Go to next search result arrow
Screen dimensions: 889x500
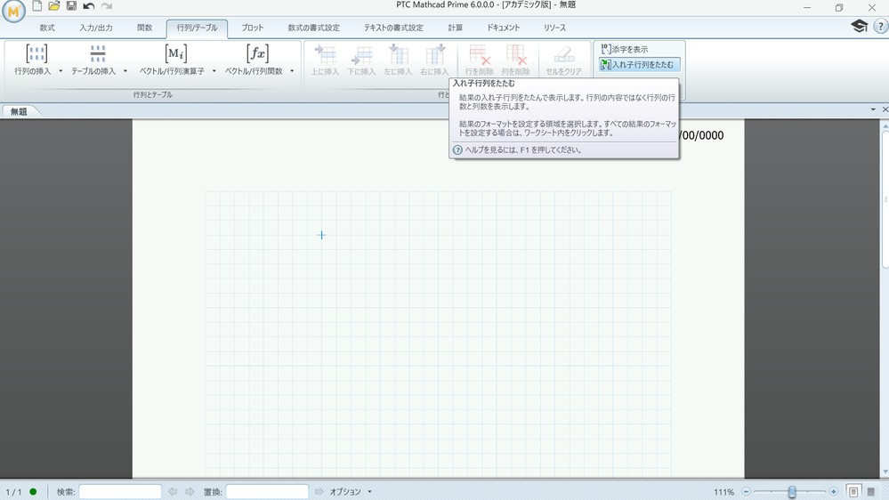coord(190,491)
